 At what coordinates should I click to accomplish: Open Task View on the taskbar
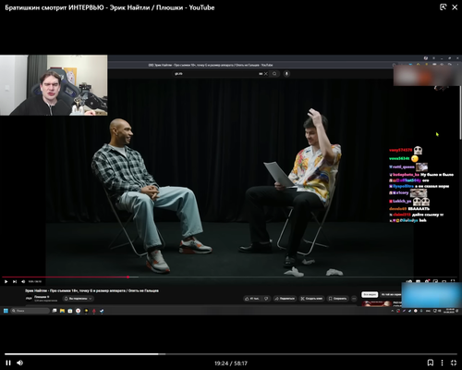[x=55, y=311]
